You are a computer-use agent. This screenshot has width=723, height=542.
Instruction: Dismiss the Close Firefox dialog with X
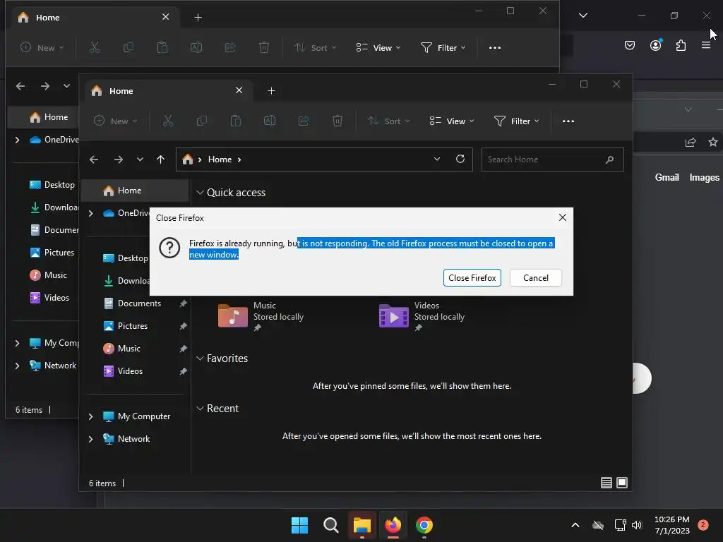(x=563, y=217)
